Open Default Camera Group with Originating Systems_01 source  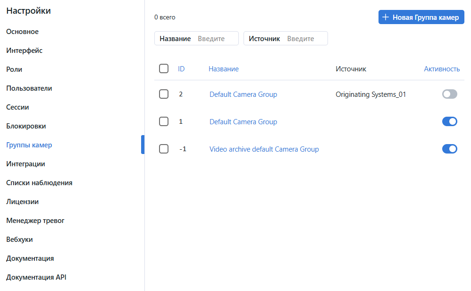243,94
